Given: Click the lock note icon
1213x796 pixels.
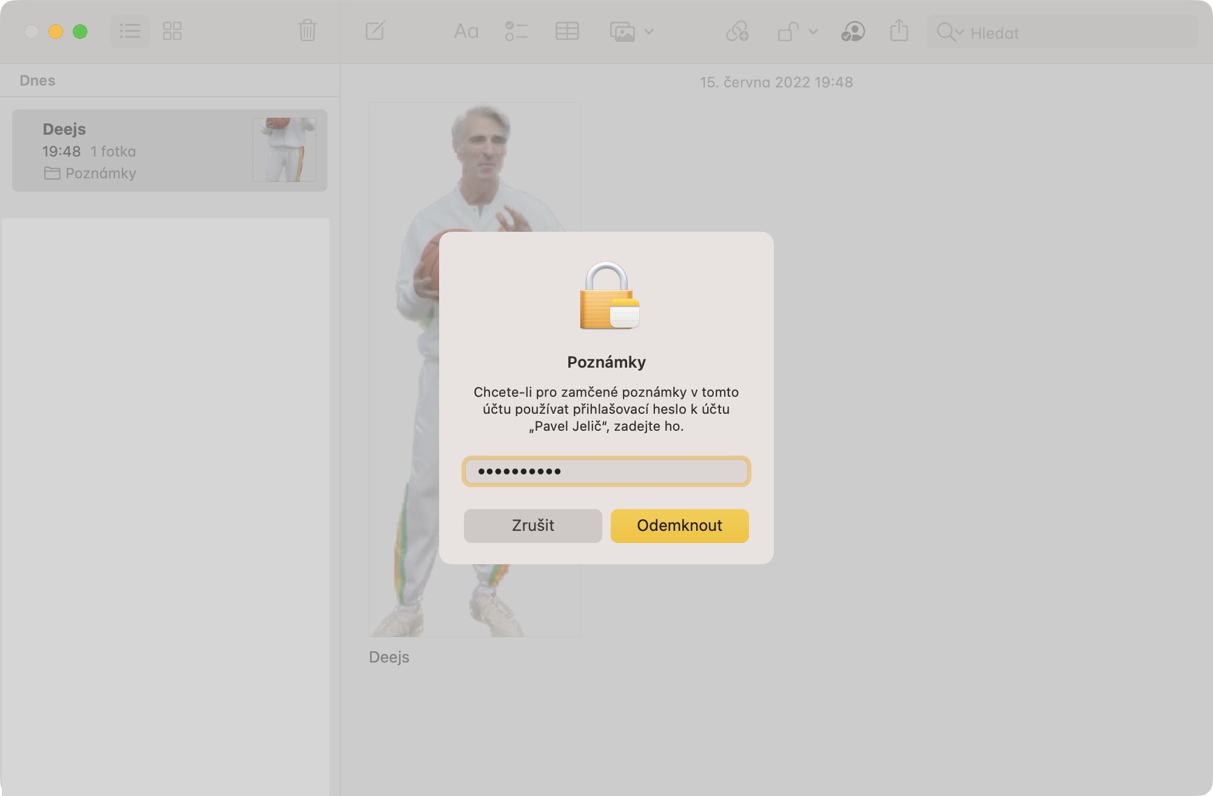Looking at the screenshot, I should 788,31.
